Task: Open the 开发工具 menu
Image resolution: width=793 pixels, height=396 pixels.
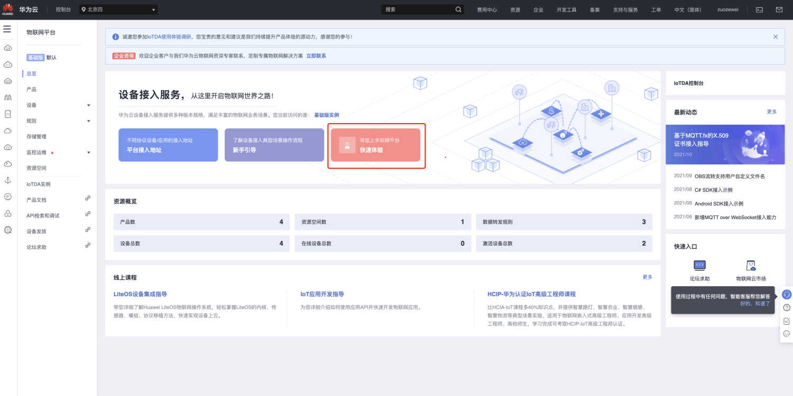Action: click(x=566, y=10)
